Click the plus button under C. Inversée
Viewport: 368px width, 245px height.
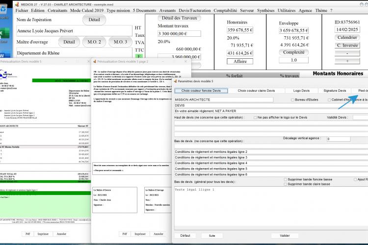click(x=347, y=61)
